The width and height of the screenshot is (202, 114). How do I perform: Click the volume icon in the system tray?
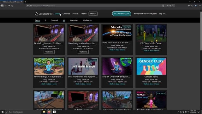[188, 112]
